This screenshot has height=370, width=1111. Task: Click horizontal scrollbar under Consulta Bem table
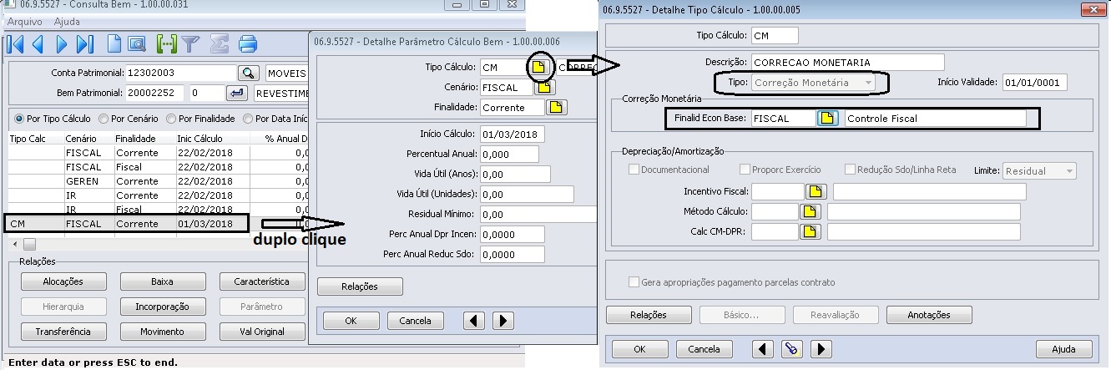159,244
